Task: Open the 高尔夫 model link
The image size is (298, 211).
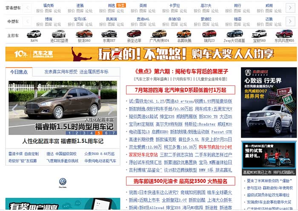Action: pos(206,6)
